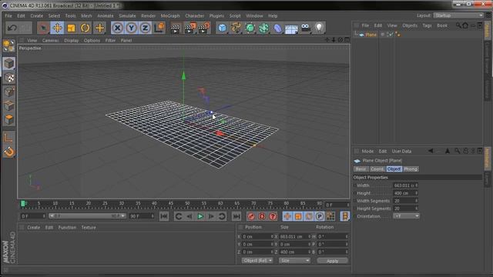Go to start of animation
This screenshot has width=493, height=277.
[x=164, y=216]
